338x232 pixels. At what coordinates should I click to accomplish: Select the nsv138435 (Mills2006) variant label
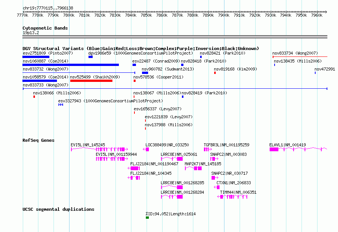click(298, 61)
